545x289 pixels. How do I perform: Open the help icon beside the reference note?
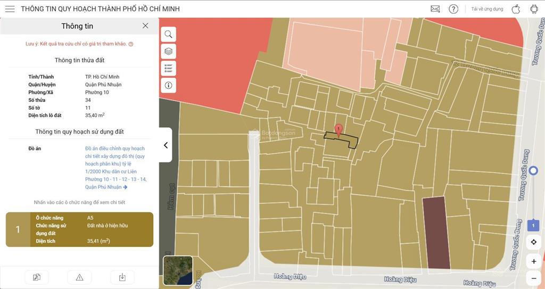coord(131,44)
